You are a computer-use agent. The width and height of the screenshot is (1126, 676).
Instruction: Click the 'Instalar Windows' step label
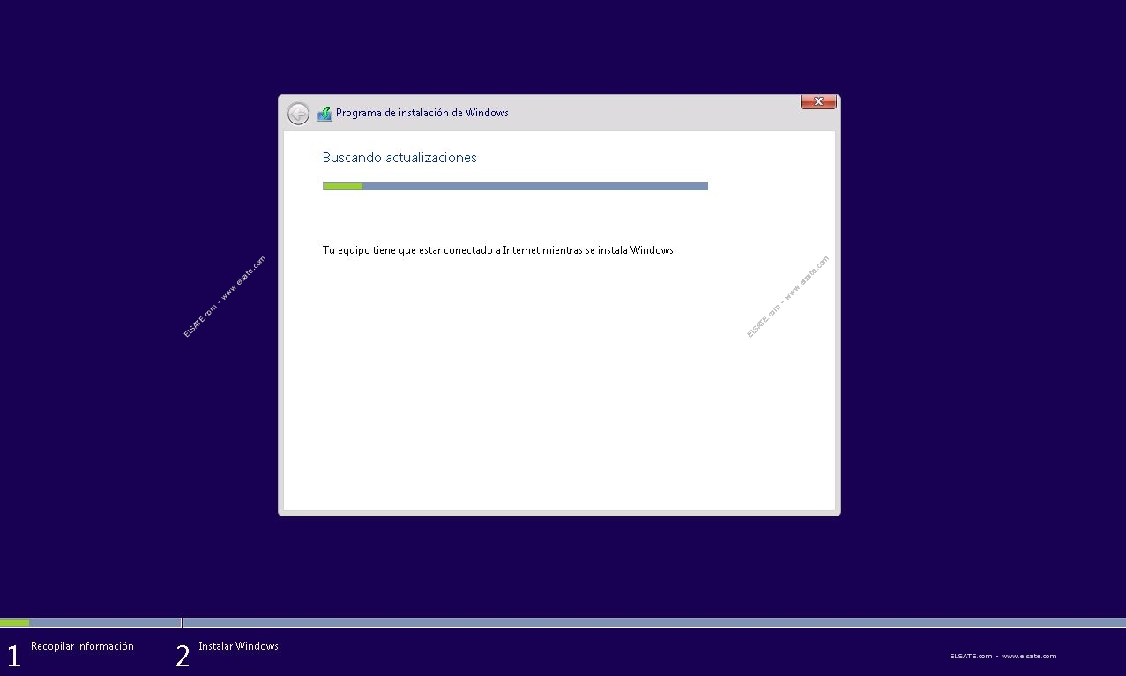[x=238, y=646]
